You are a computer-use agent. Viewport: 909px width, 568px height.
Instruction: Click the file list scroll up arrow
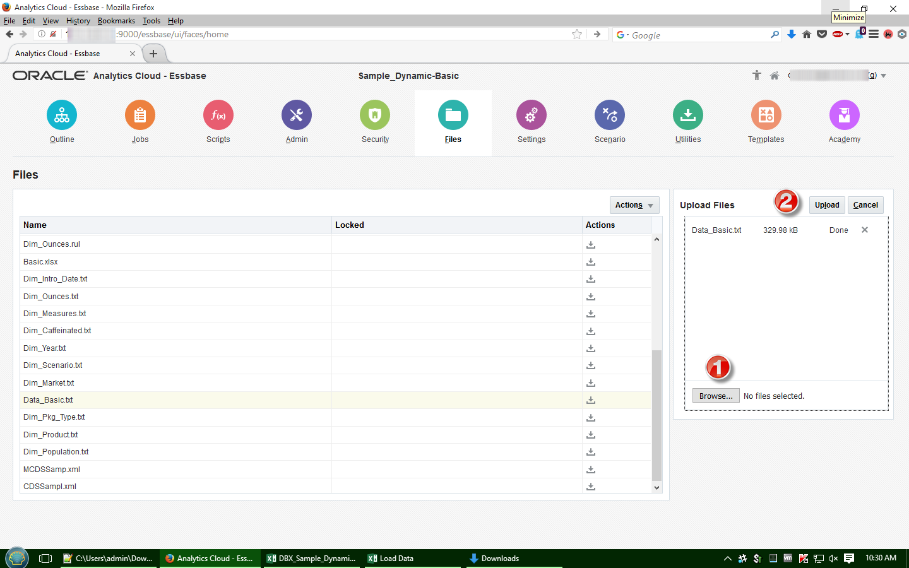coord(656,239)
